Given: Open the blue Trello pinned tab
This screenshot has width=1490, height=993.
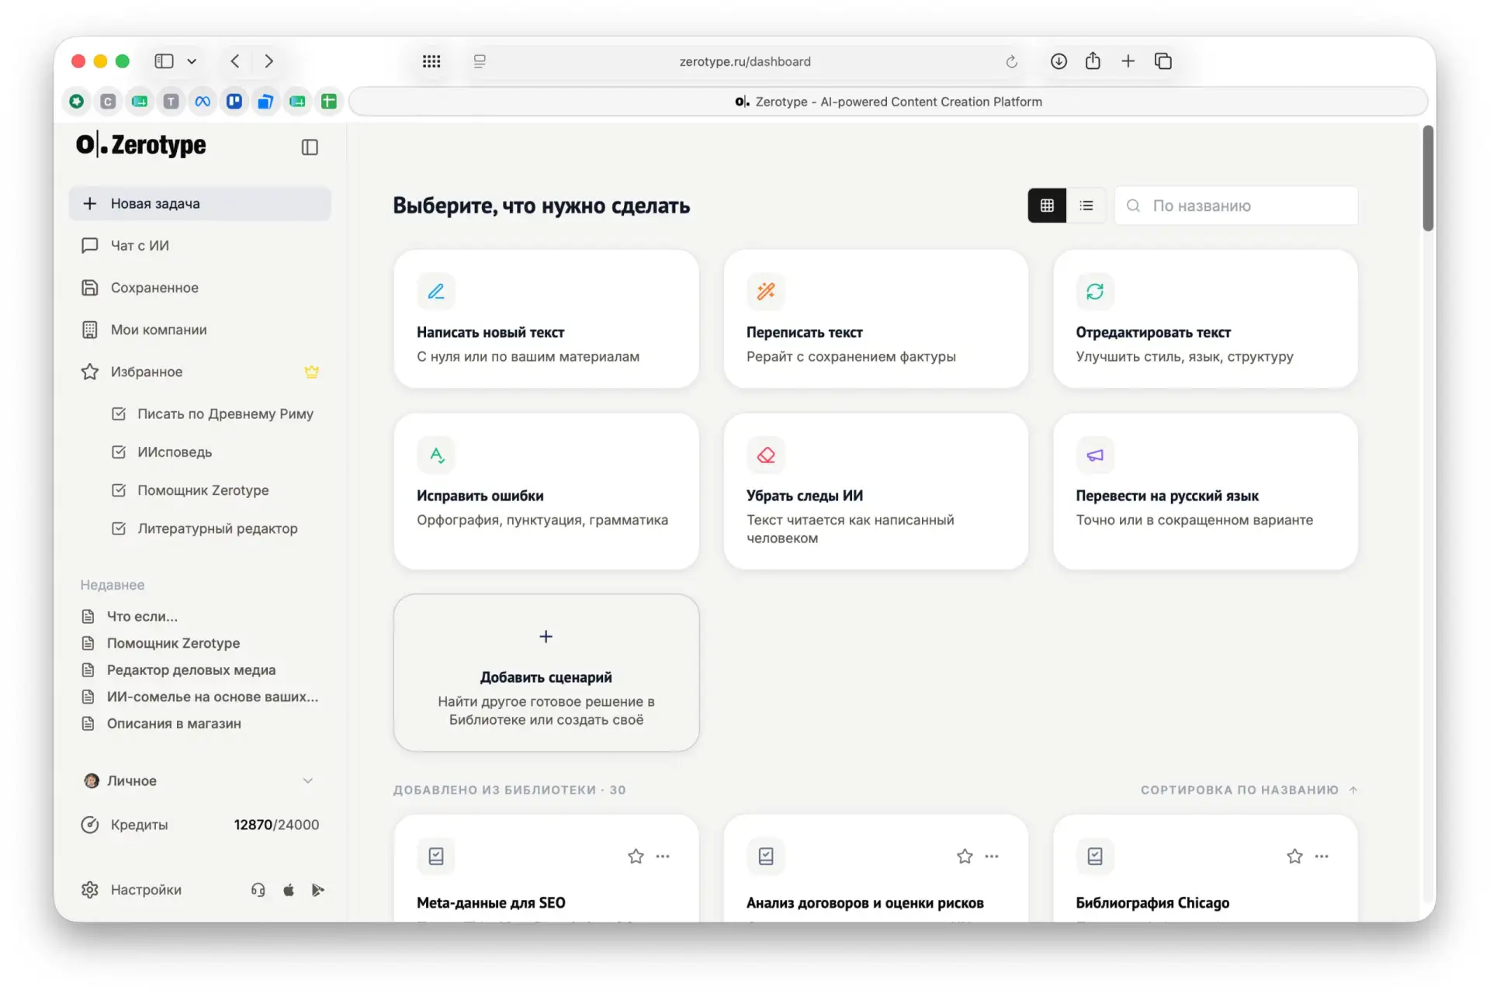Looking at the screenshot, I should point(234,102).
